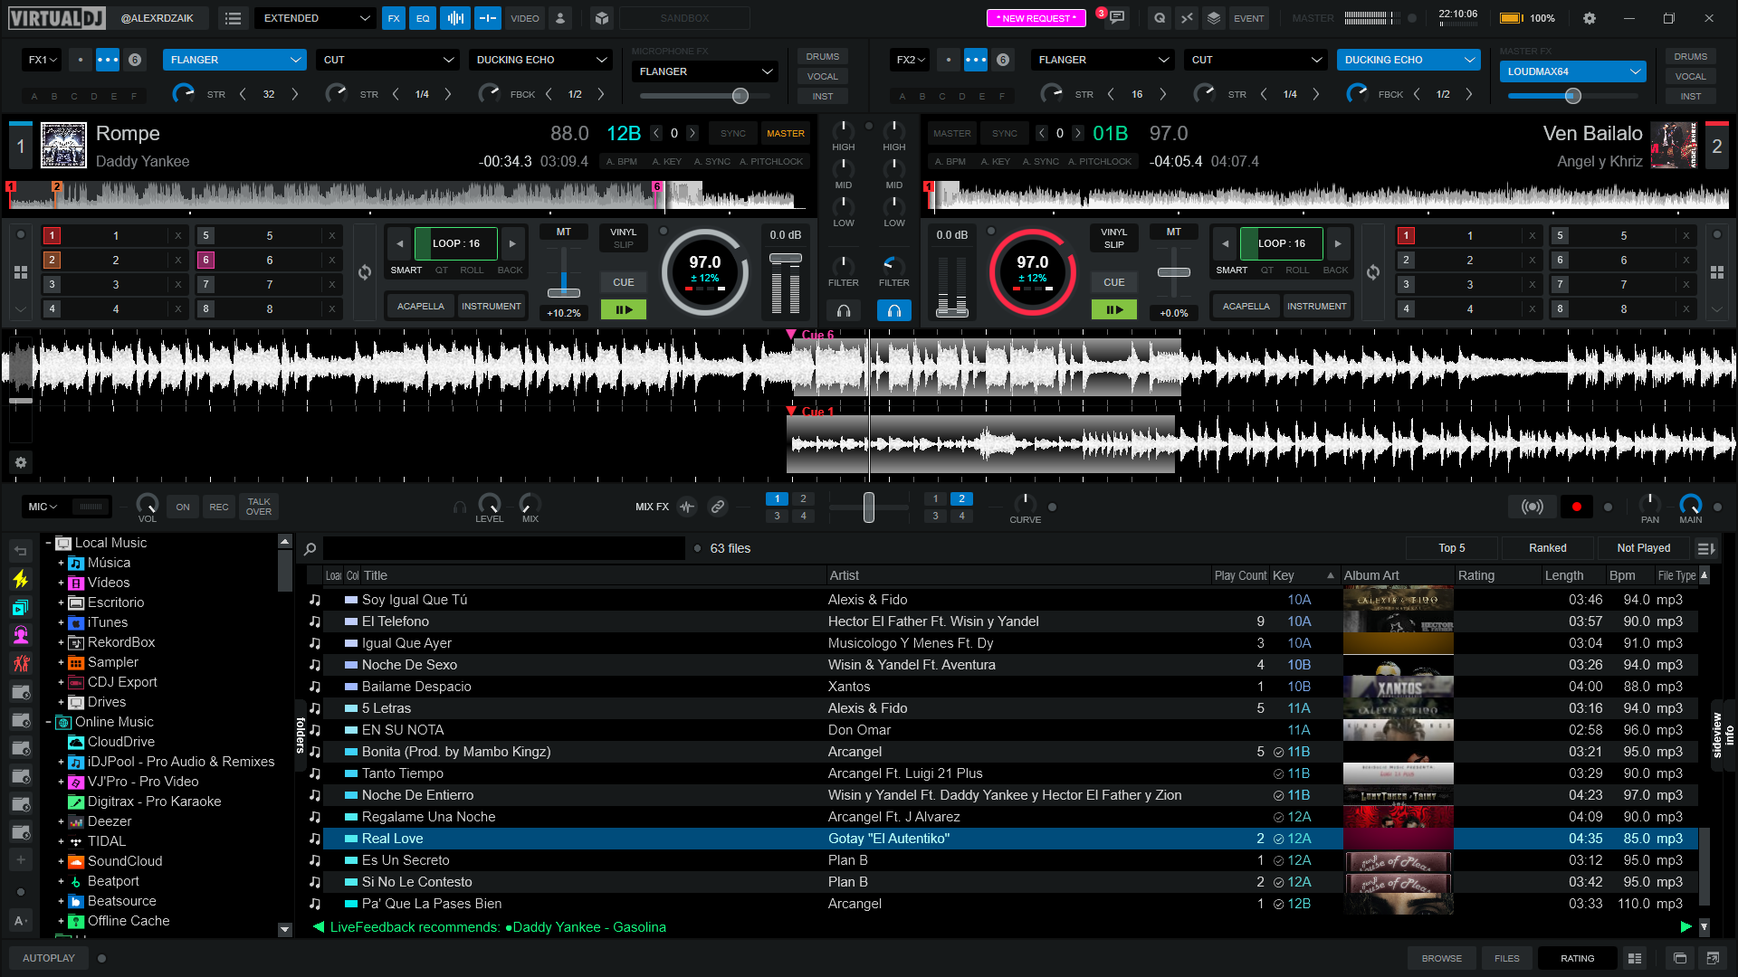
Task: Toggle deck 1 MASTER button
Action: pos(785,134)
